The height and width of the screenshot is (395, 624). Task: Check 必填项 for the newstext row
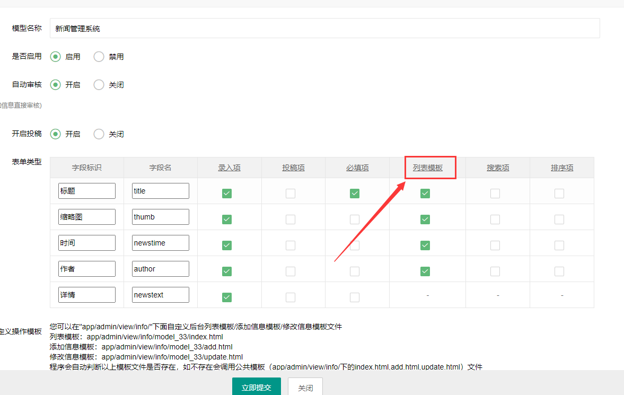(x=355, y=297)
